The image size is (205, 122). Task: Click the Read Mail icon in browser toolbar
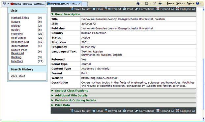coord(154,3)
